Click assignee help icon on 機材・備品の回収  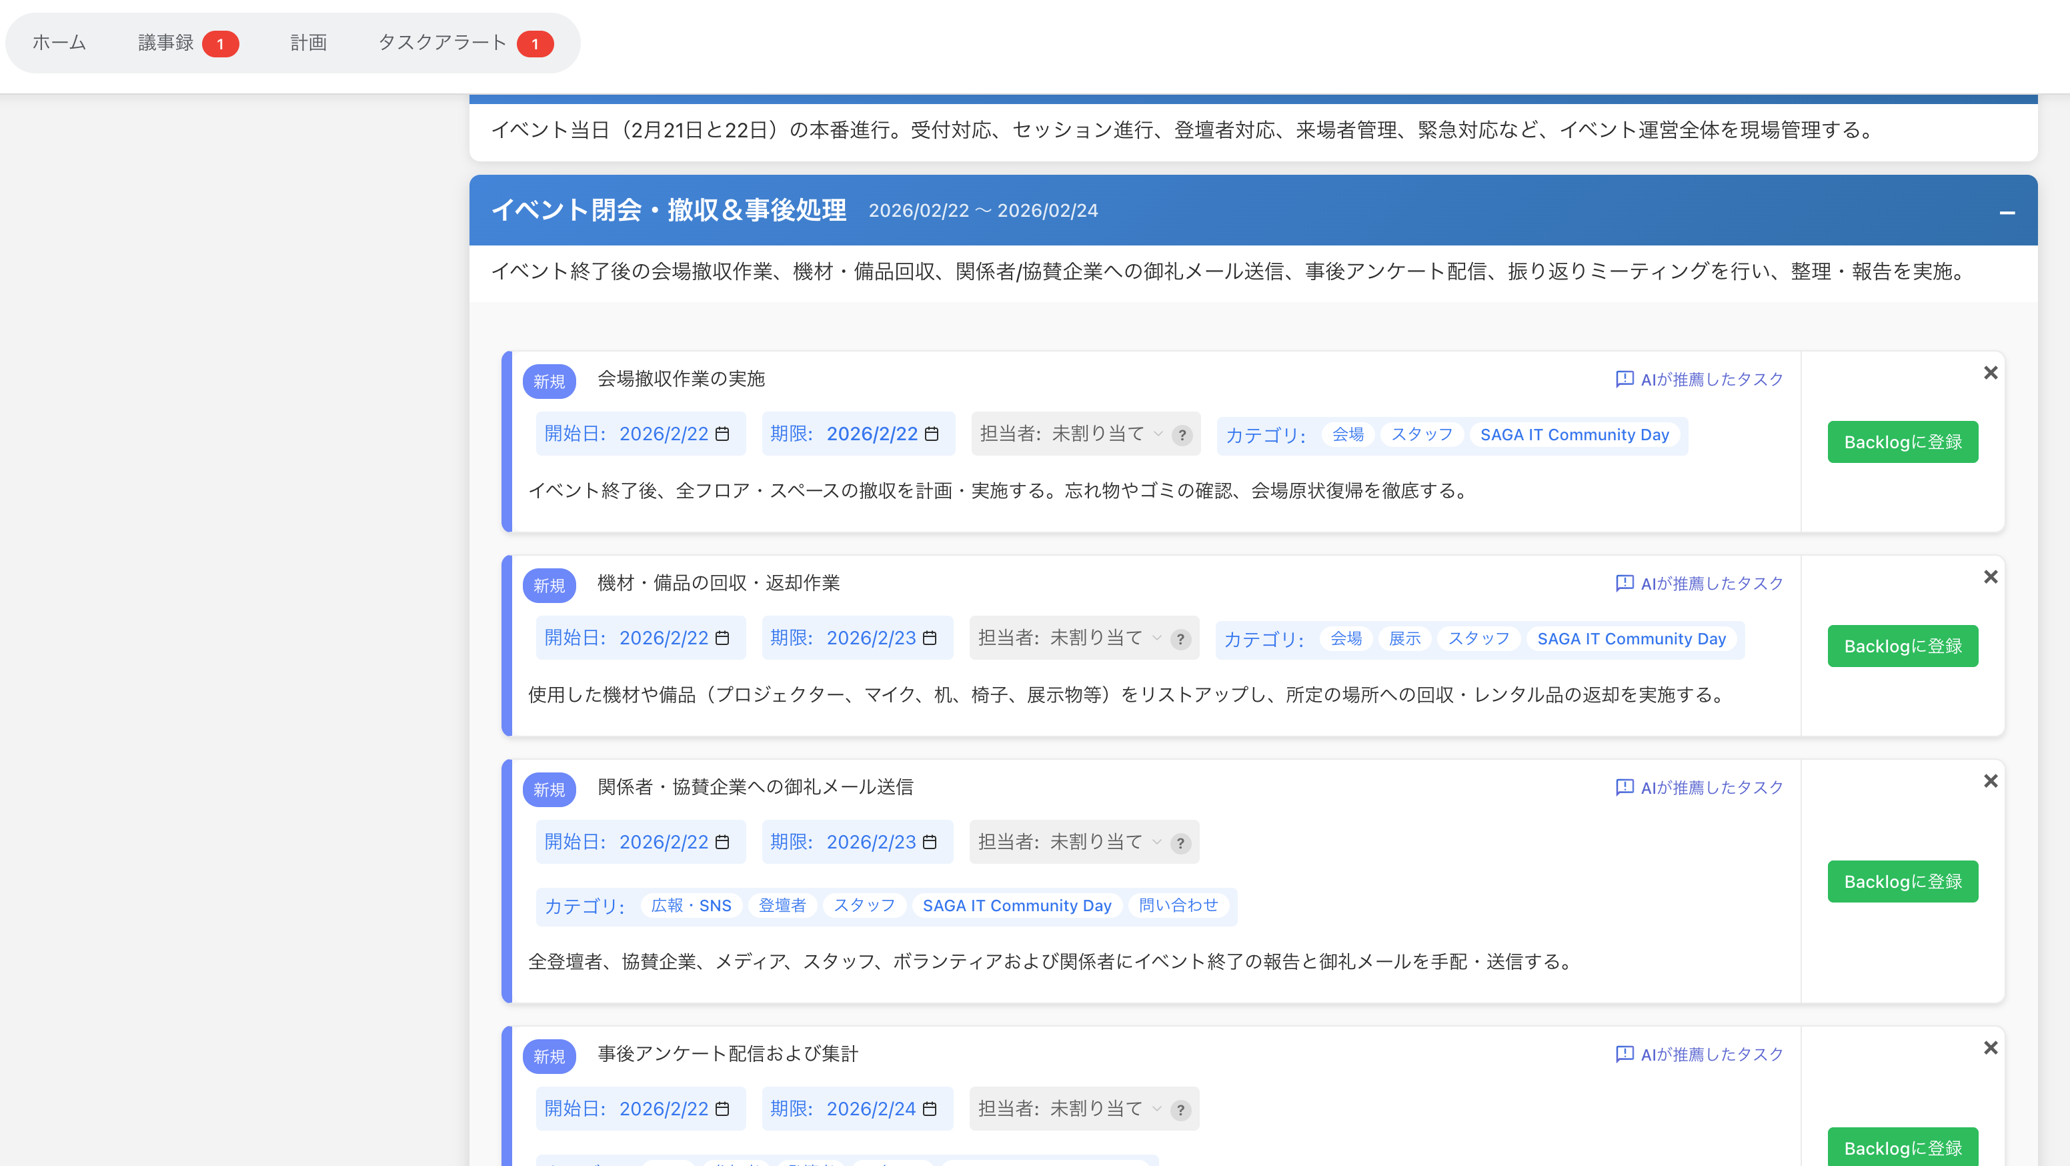[1180, 640]
